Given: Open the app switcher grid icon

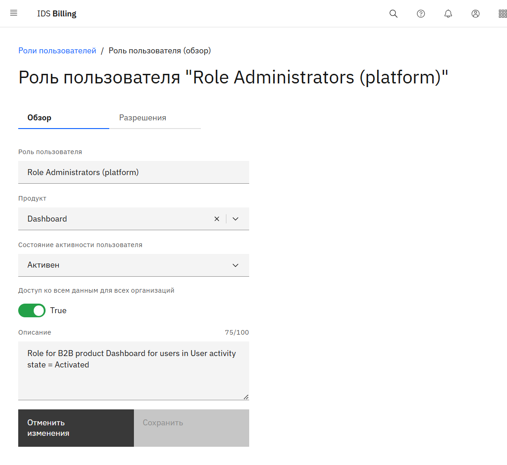Looking at the screenshot, I should click(x=502, y=14).
